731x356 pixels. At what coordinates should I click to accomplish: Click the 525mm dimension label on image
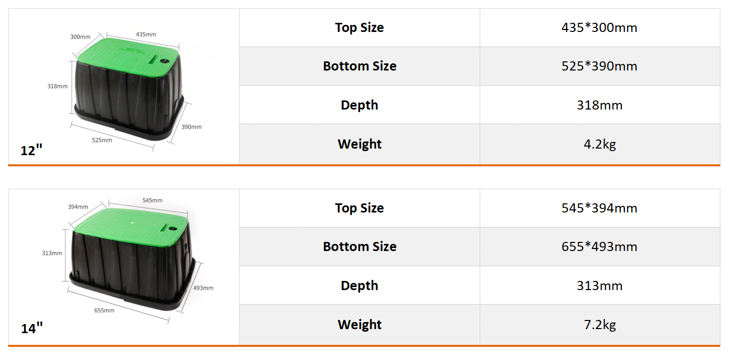(x=102, y=140)
